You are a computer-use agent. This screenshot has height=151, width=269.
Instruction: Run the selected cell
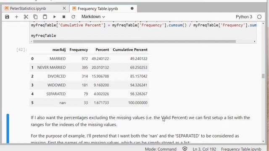click(54, 17)
